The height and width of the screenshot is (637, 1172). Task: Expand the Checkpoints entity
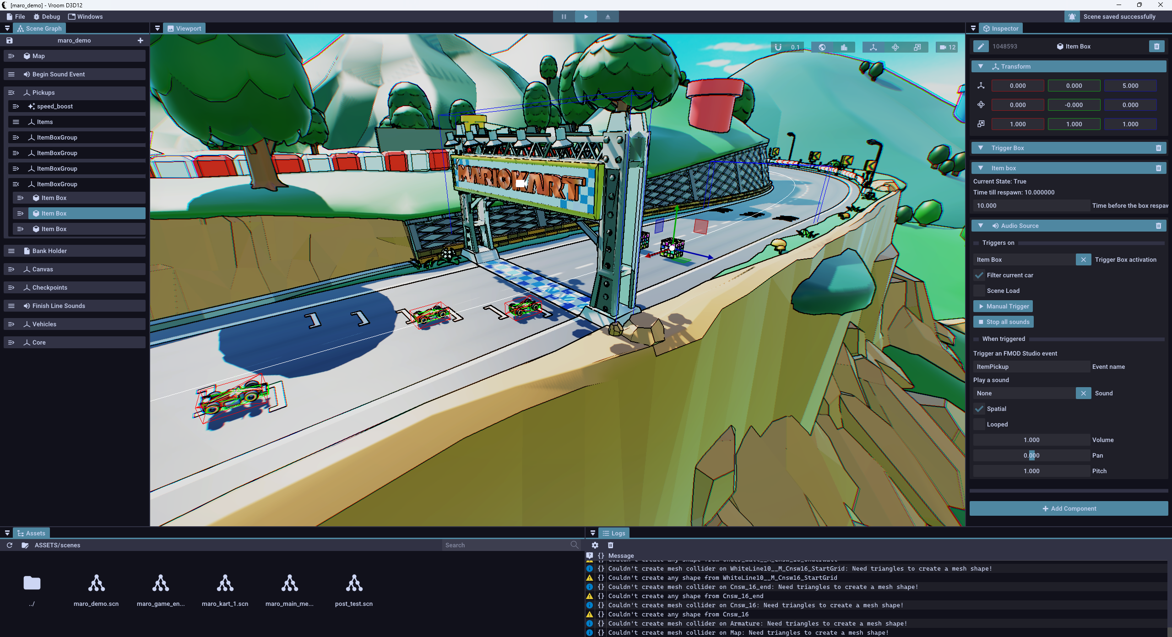click(x=11, y=287)
